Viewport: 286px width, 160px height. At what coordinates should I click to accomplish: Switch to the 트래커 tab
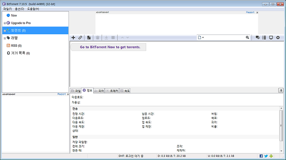pyautogui.click(x=112, y=91)
